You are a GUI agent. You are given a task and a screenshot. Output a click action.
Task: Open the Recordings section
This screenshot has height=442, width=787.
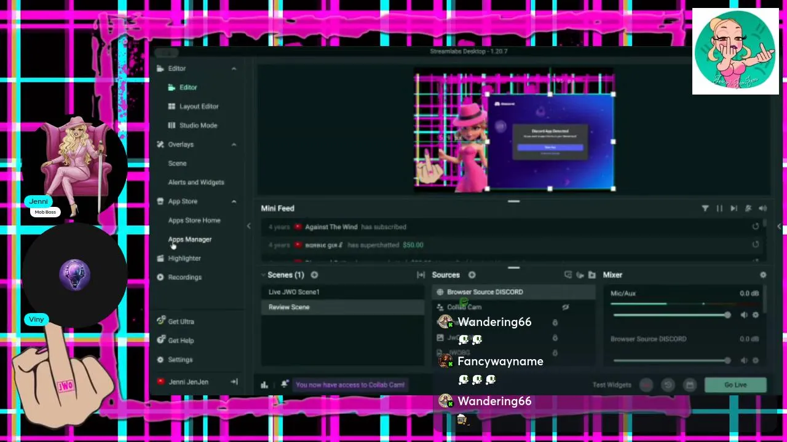click(x=179, y=277)
